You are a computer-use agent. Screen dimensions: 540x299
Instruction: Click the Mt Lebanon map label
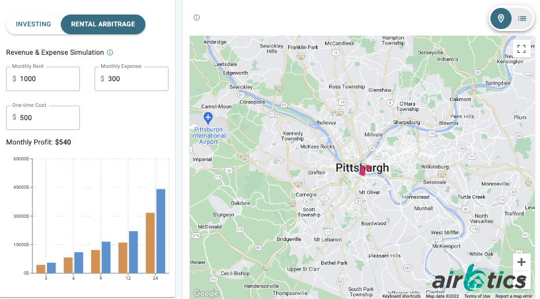(328, 240)
